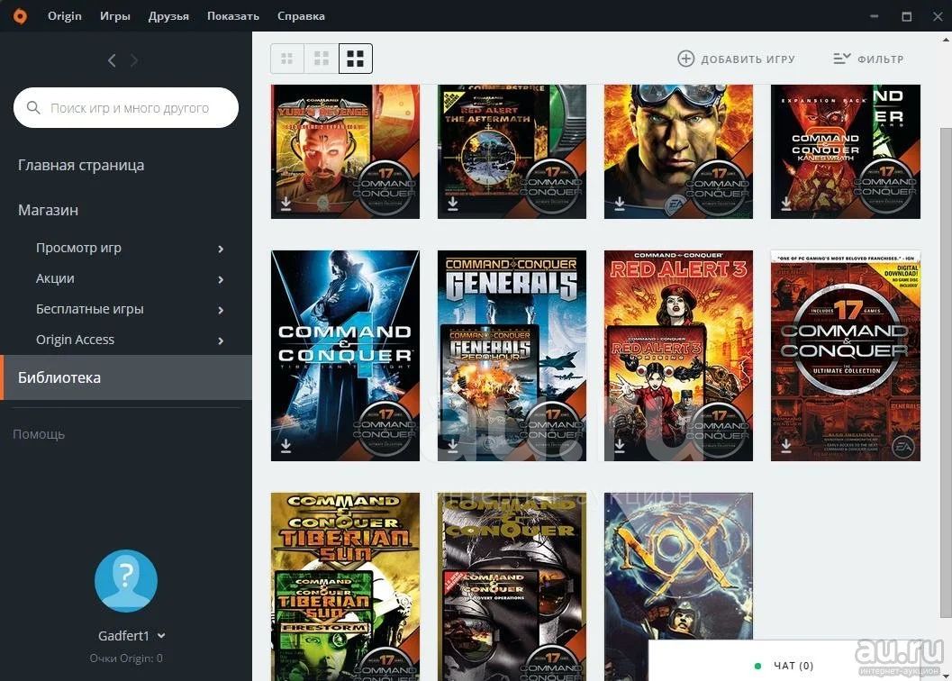The image size is (952, 681).
Task: Open Command & Conquer Generals tile
Action: pyautogui.click(x=512, y=356)
